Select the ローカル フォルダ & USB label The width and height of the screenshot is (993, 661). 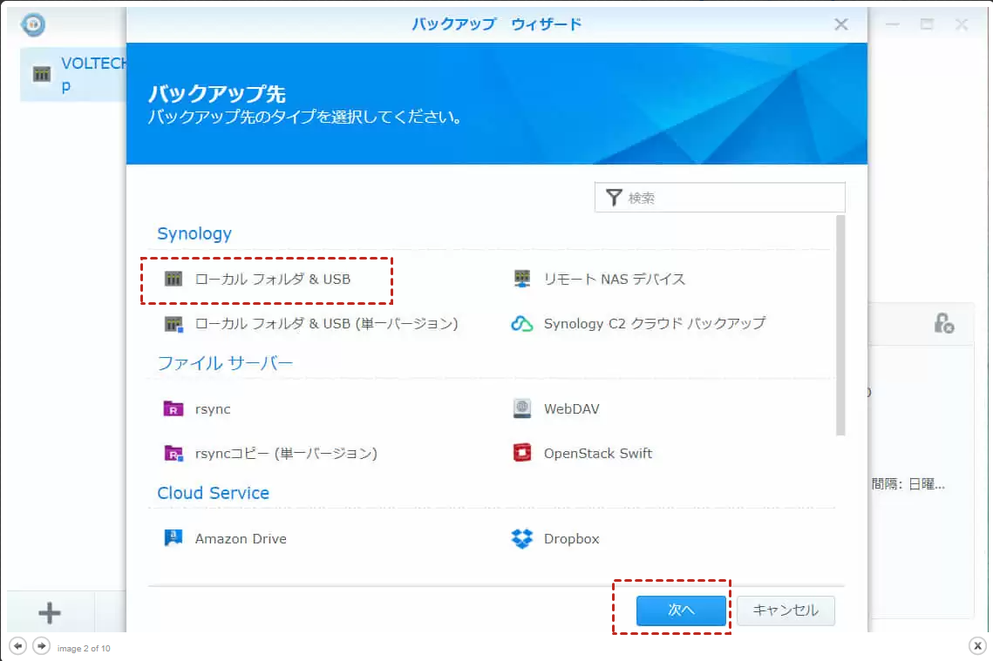273,279
